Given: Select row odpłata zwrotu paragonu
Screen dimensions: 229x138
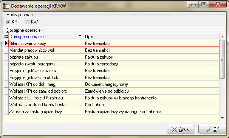Looking at the screenshot, I should pyautogui.click(x=114, y=64).
